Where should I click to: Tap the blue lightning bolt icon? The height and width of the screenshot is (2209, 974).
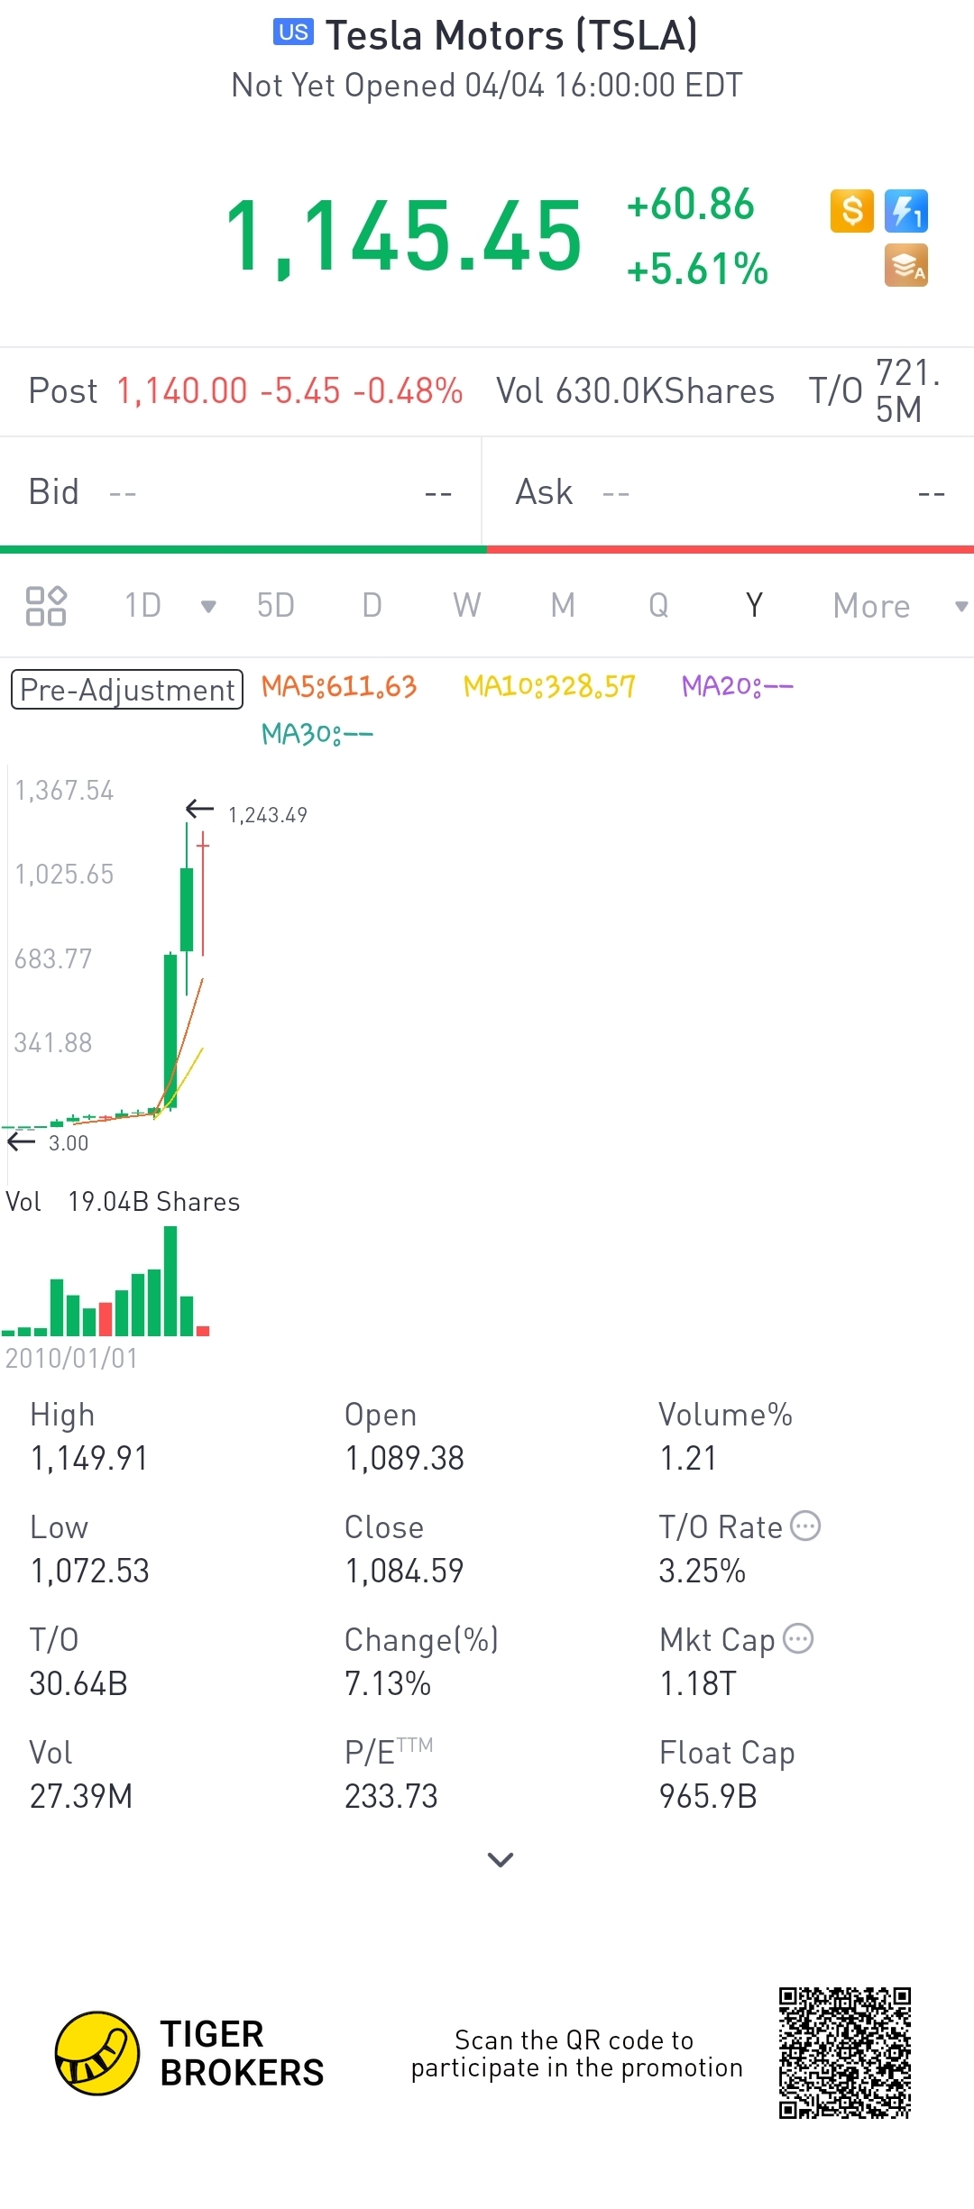906,211
